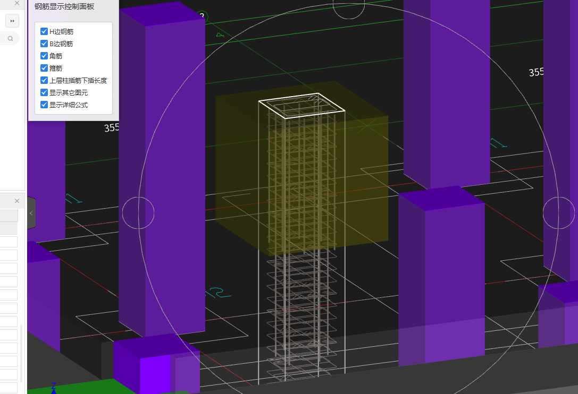Click the white column top outline
Screen dimensions: 578x394
tap(301, 106)
